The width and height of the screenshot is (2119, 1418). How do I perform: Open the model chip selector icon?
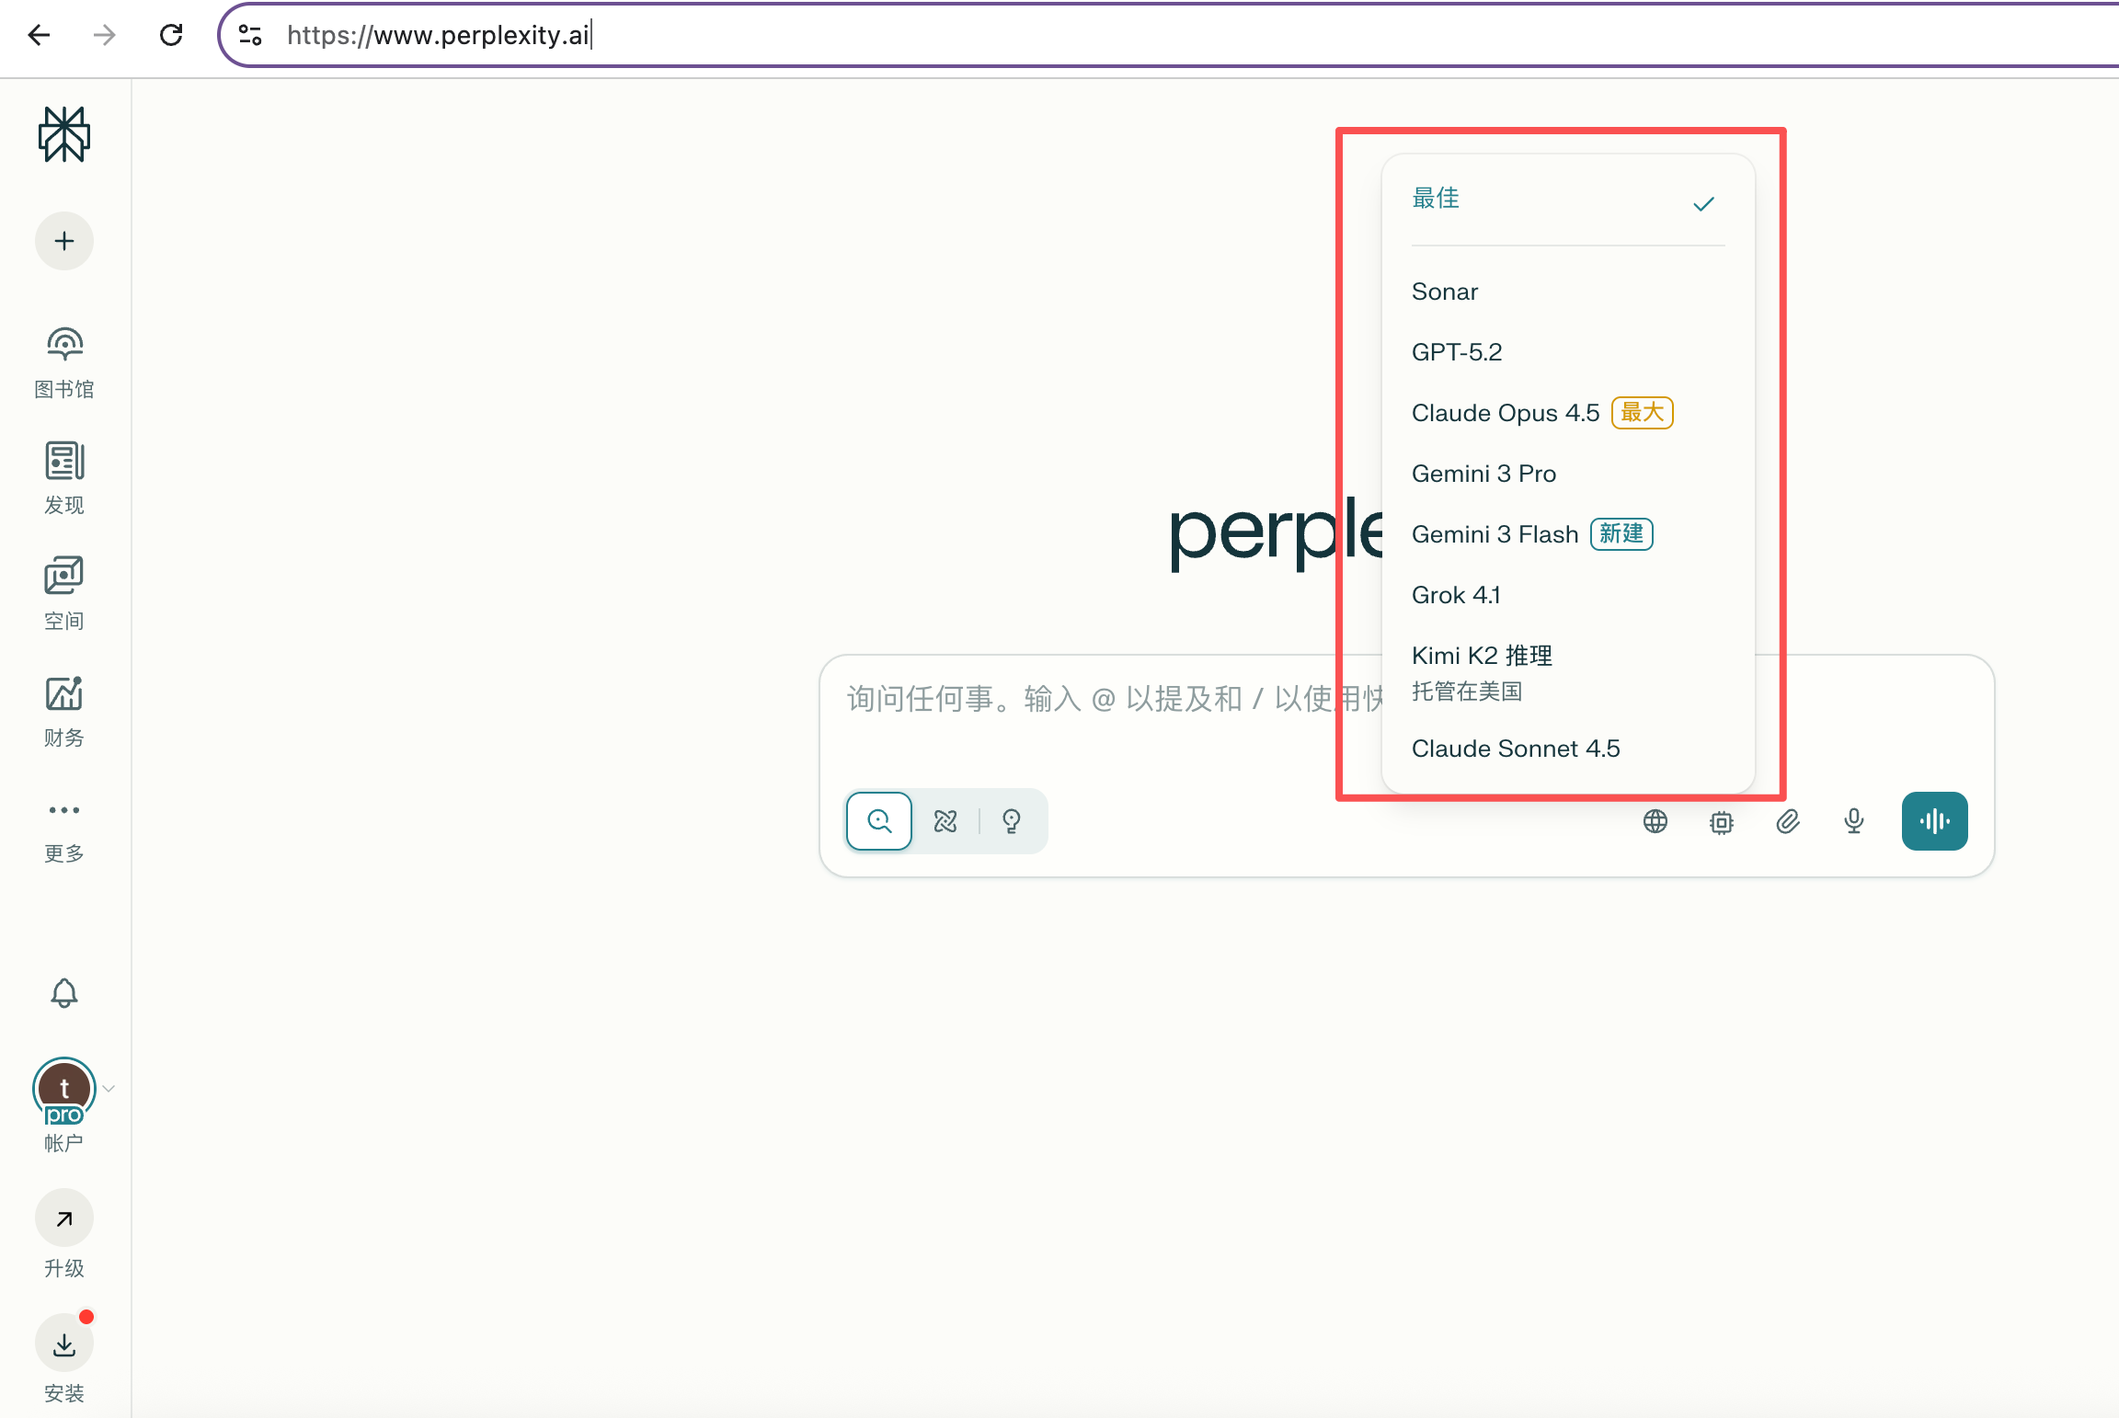pyautogui.click(x=1722, y=821)
